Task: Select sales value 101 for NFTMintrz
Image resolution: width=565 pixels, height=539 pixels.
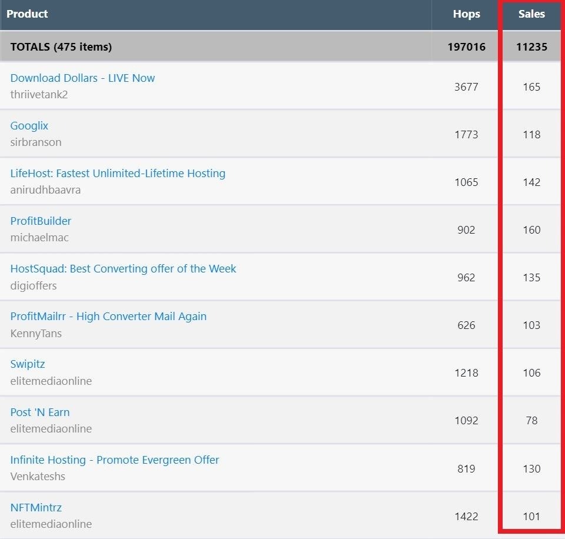Action: coord(531,516)
